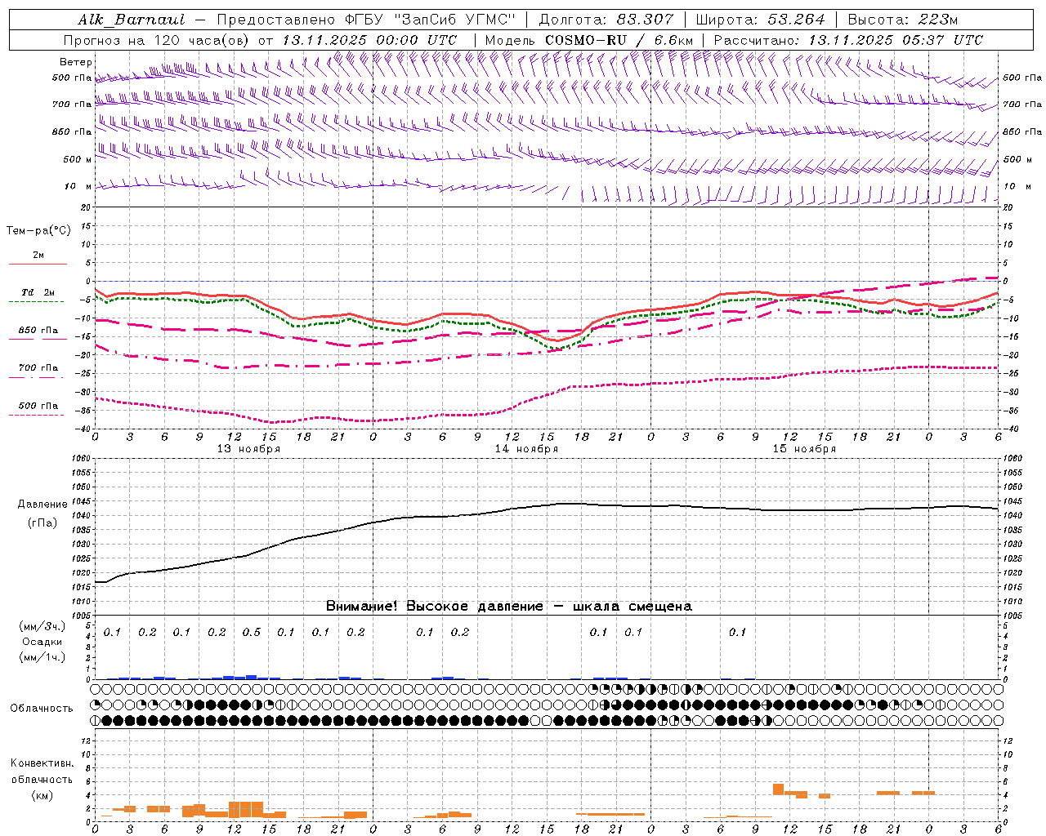Click the Td 2м dew point legend entry

click(38, 292)
